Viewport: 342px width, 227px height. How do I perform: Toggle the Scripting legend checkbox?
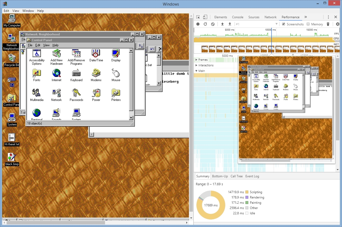pyautogui.click(x=247, y=192)
